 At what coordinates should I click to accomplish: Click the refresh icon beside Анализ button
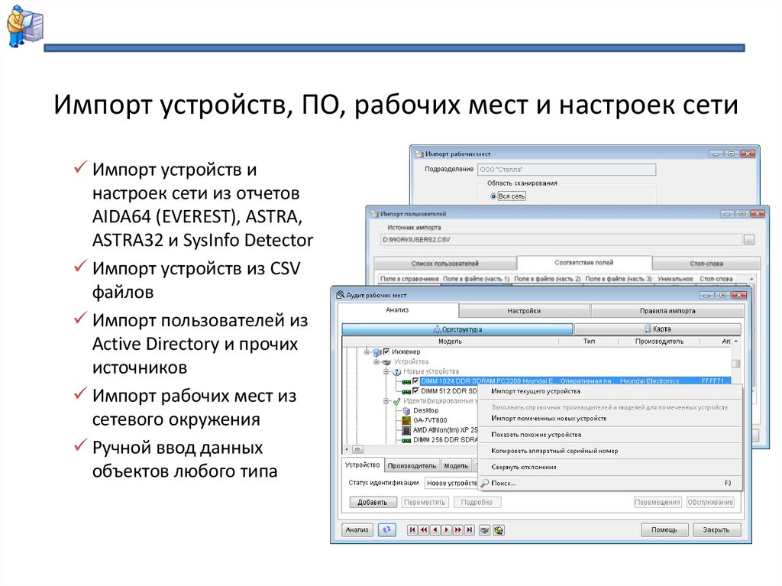386,530
